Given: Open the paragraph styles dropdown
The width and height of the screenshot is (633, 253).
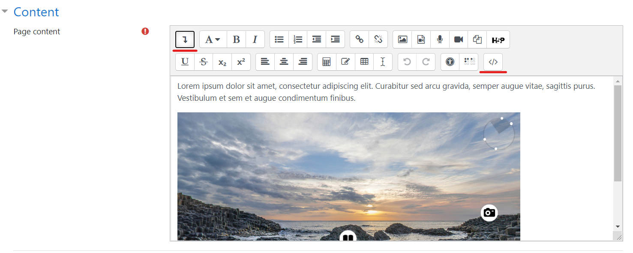Looking at the screenshot, I should pos(213,39).
